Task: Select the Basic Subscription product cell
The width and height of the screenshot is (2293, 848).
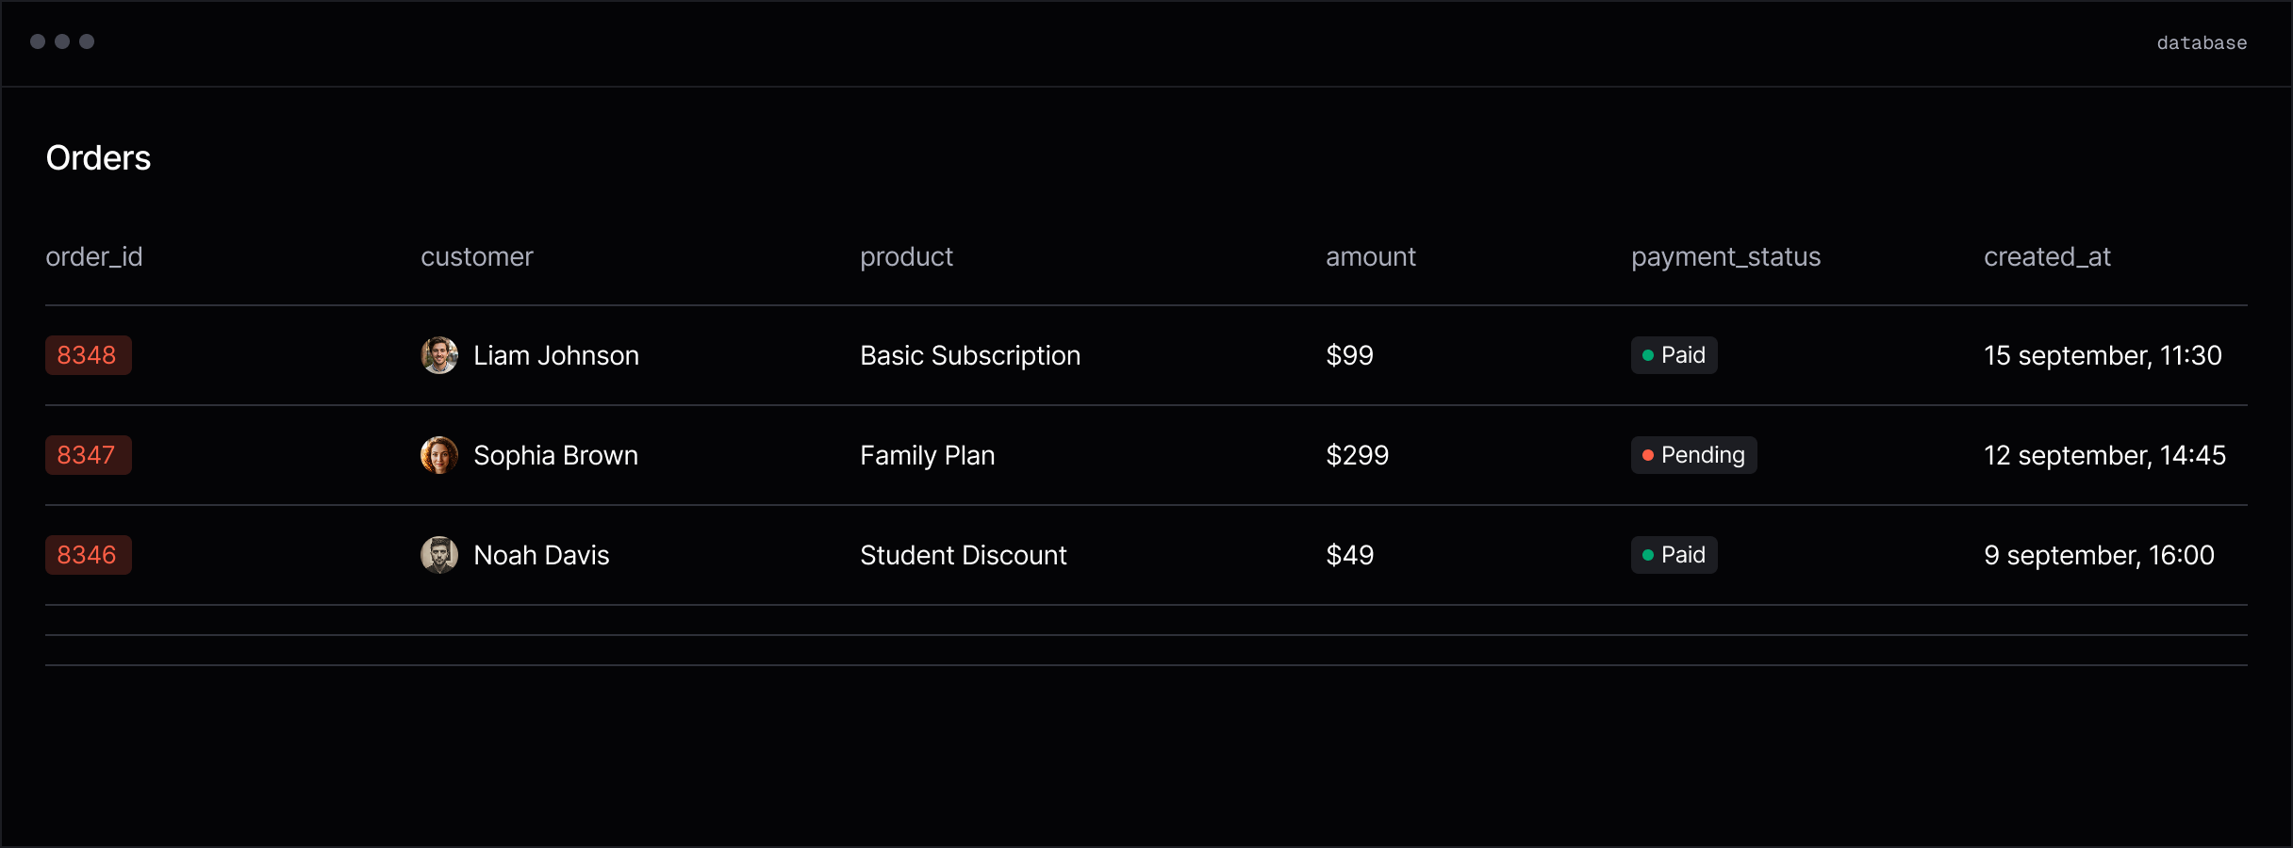Action: click(x=970, y=355)
